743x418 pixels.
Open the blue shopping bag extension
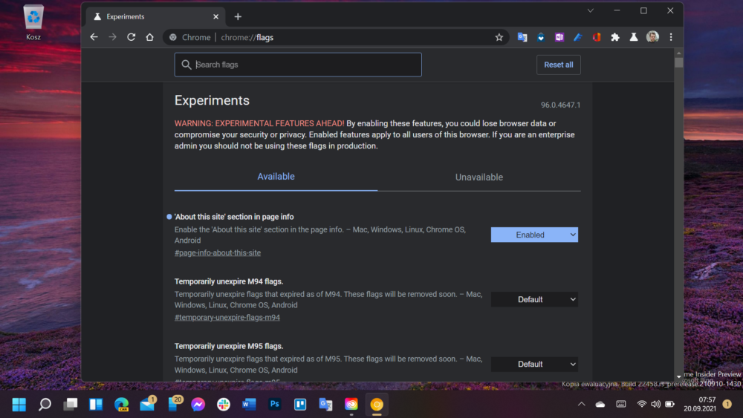(x=541, y=37)
